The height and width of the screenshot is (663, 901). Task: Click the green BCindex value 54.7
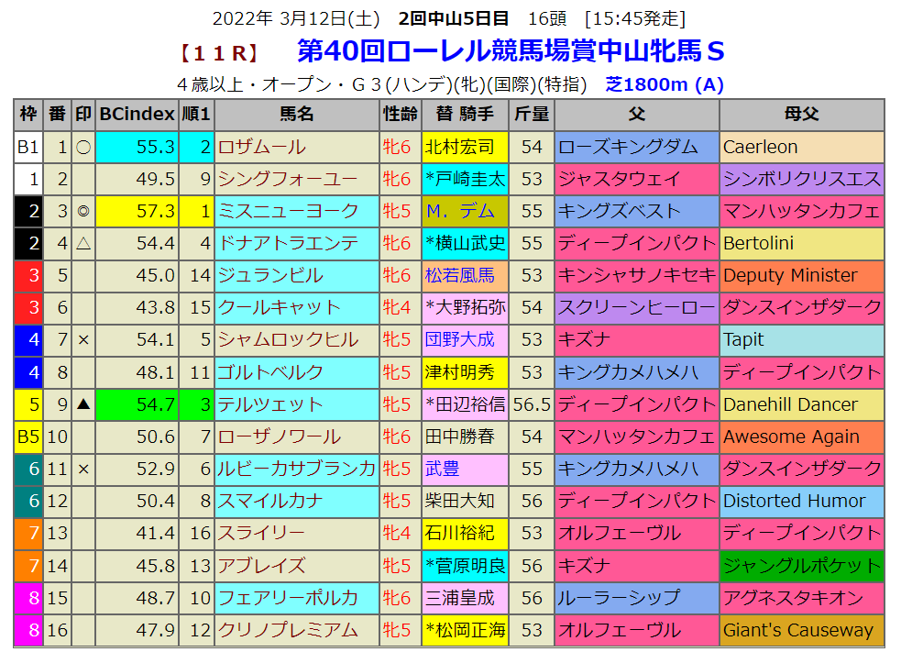tap(137, 404)
